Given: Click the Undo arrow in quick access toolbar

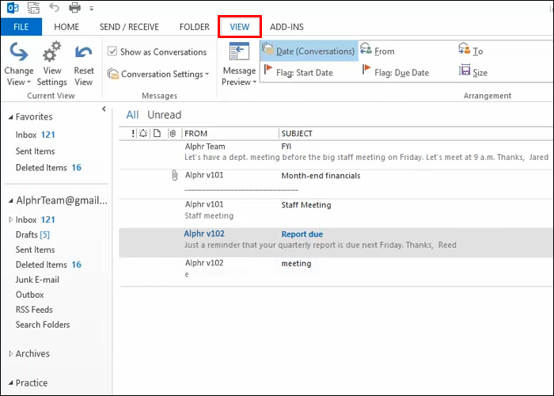Looking at the screenshot, I should click(54, 7).
